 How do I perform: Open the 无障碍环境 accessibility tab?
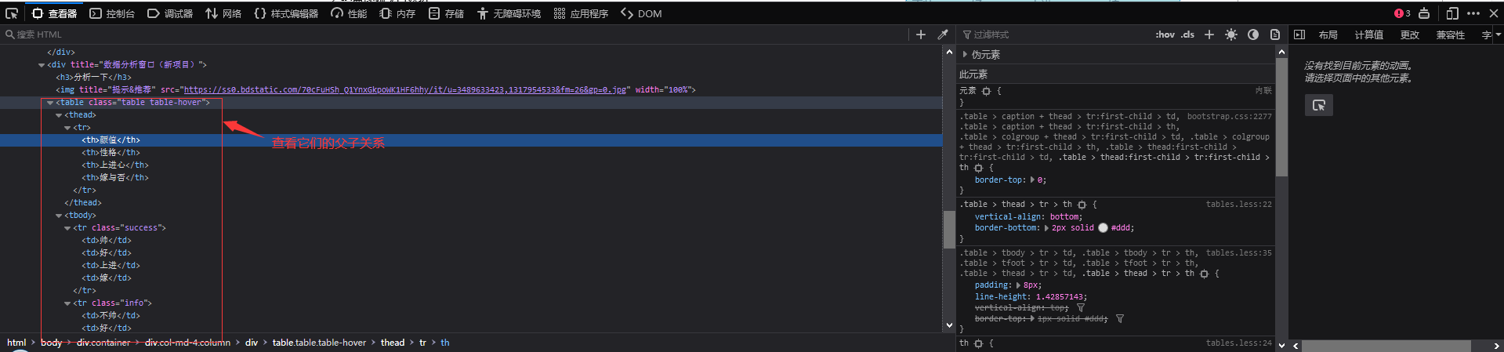(x=509, y=13)
